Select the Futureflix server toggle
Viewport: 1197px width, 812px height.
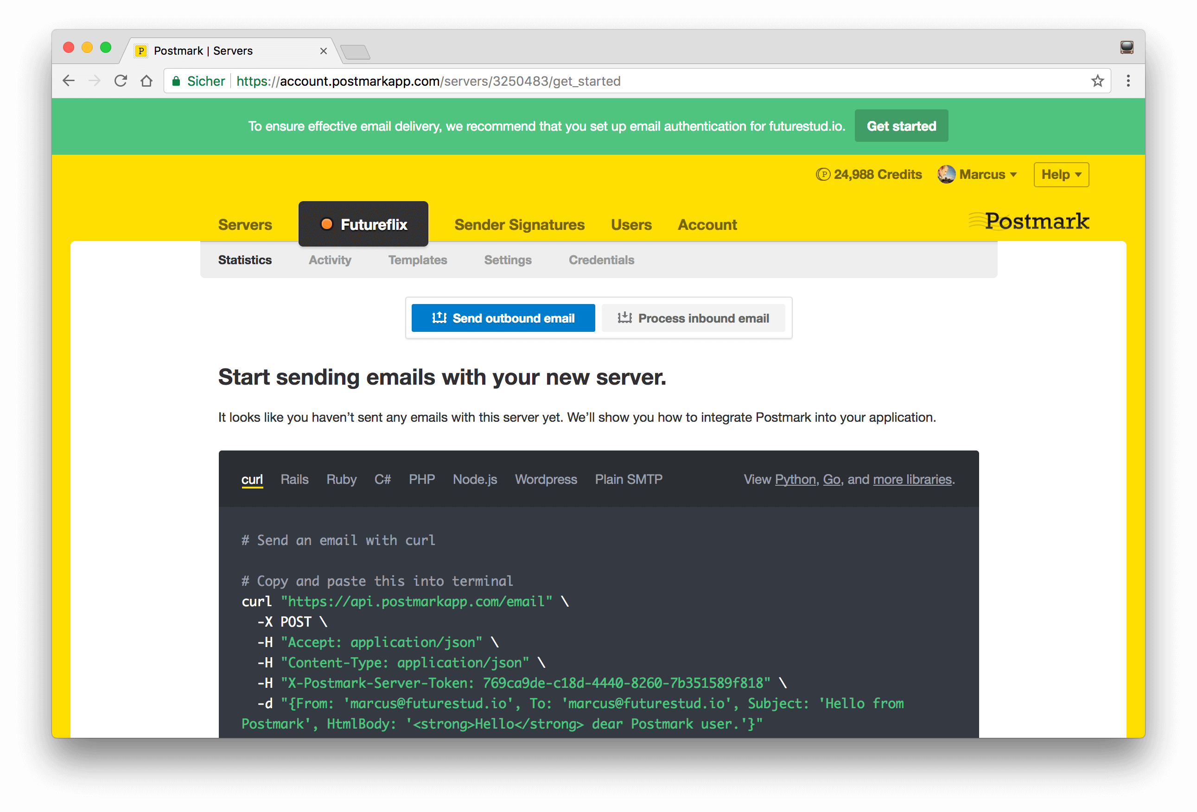point(363,224)
